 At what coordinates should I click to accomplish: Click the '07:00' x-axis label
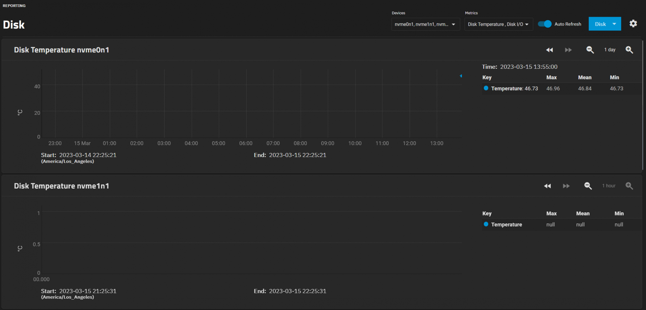[x=273, y=143]
